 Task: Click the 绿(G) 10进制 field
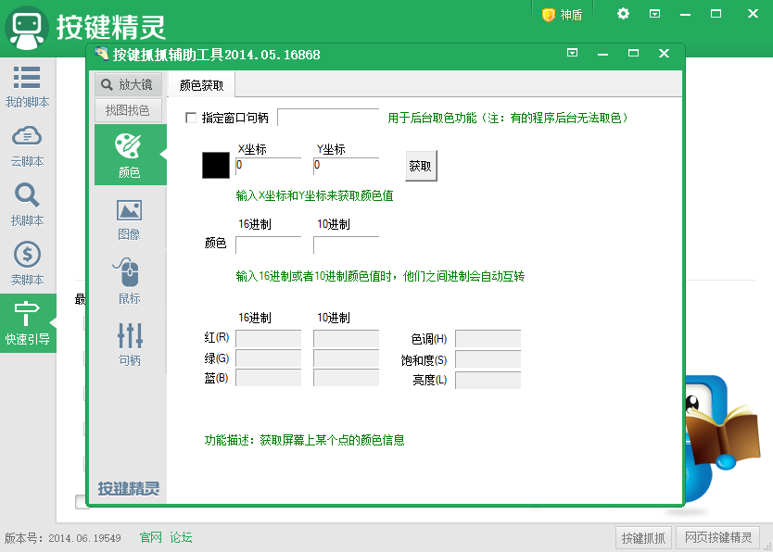click(346, 358)
